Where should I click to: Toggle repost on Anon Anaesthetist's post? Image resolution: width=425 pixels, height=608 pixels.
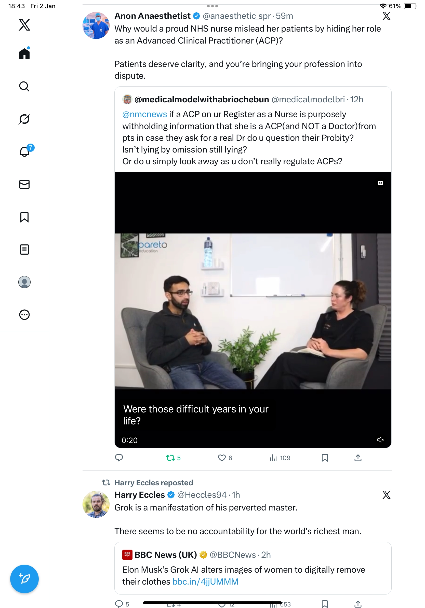[170, 458]
